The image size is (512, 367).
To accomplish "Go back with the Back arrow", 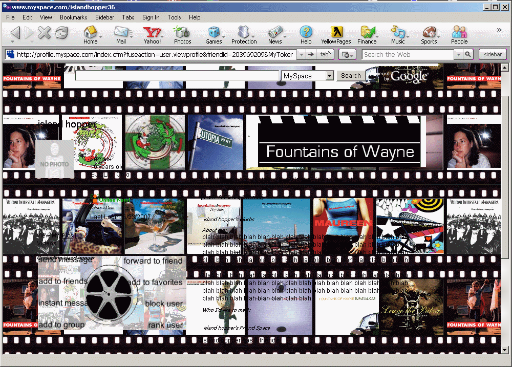I will point(15,33).
